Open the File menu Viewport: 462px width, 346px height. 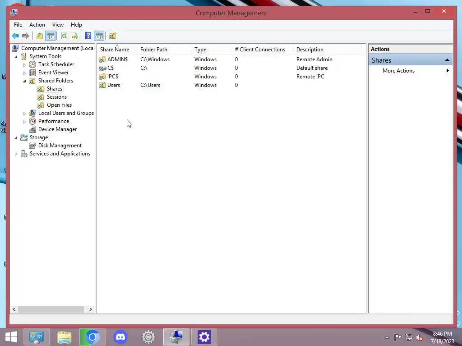click(18, 25)
